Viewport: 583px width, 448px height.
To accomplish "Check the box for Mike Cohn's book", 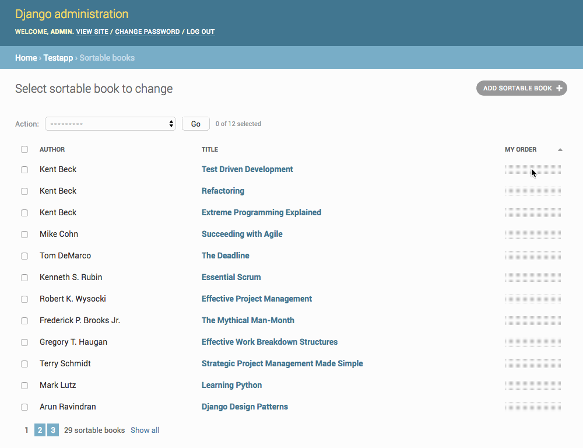I will (x=24, y=235).
